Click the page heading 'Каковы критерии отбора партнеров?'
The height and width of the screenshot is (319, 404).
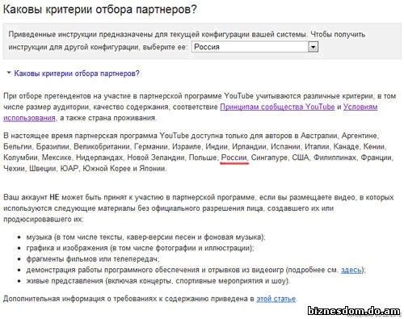pos(100,10)
